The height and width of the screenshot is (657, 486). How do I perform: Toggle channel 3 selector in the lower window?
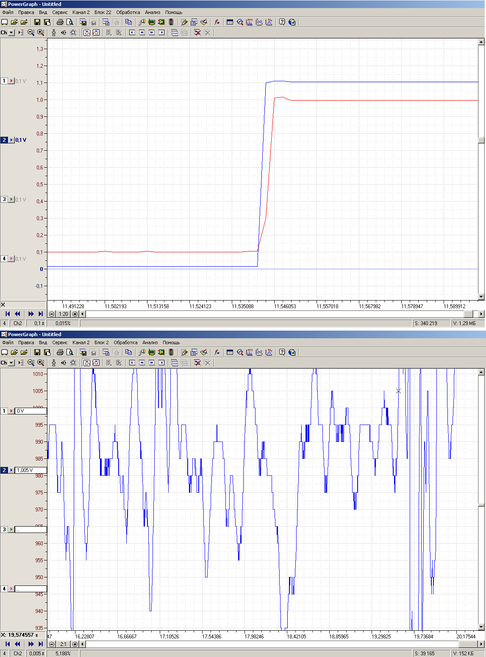[x=4, y=530]
